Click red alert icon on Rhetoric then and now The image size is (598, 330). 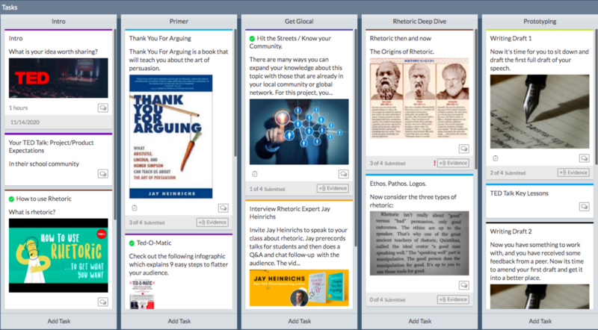click(434, 163)
